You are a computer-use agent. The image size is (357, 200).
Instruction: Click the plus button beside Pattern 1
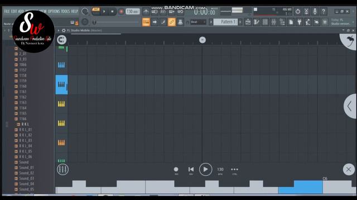(240, 22)
